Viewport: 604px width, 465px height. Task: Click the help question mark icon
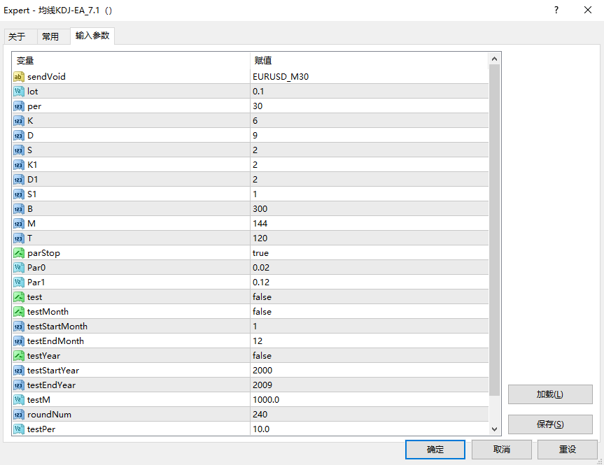[556, 10]
